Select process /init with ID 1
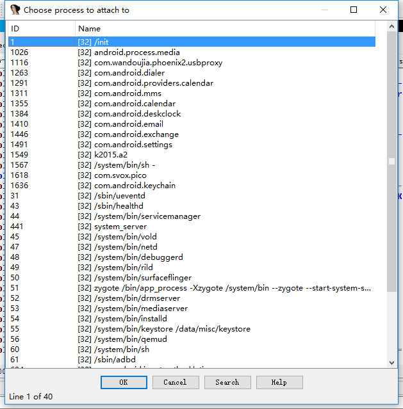403x409 pixels. (192, 42)
